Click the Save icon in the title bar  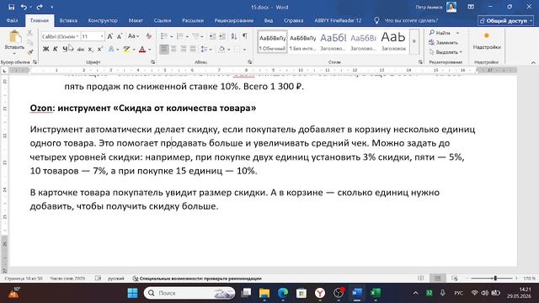[11, 7]
